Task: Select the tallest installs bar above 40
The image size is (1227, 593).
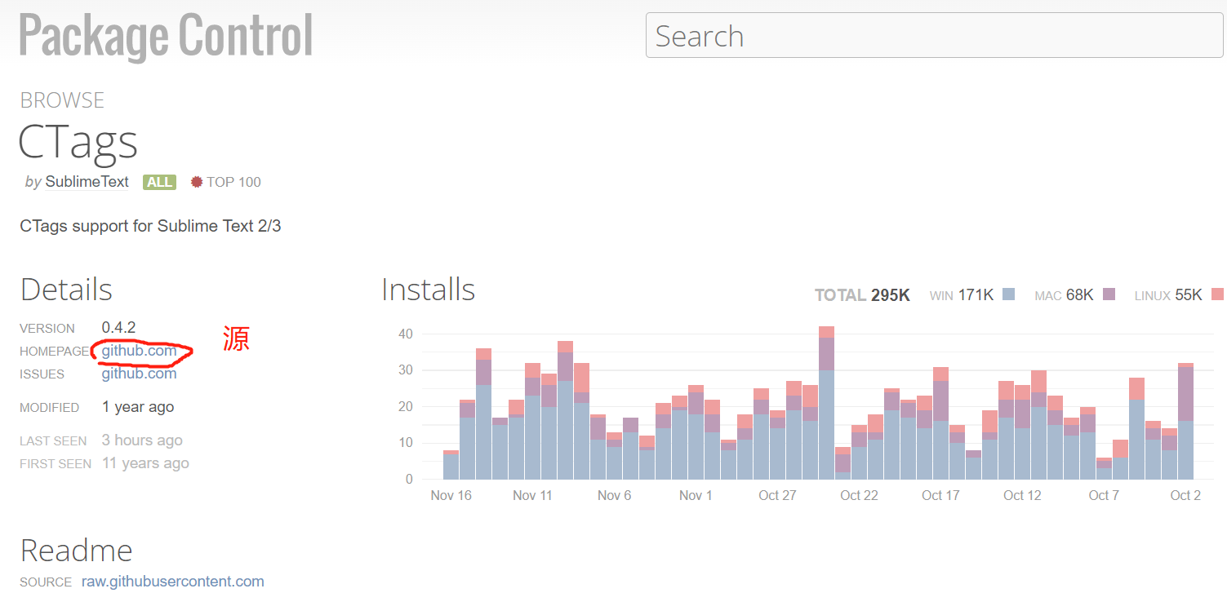Action: click(x=826, y=403)
